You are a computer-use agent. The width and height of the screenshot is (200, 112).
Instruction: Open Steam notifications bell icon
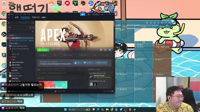(89, 15)
